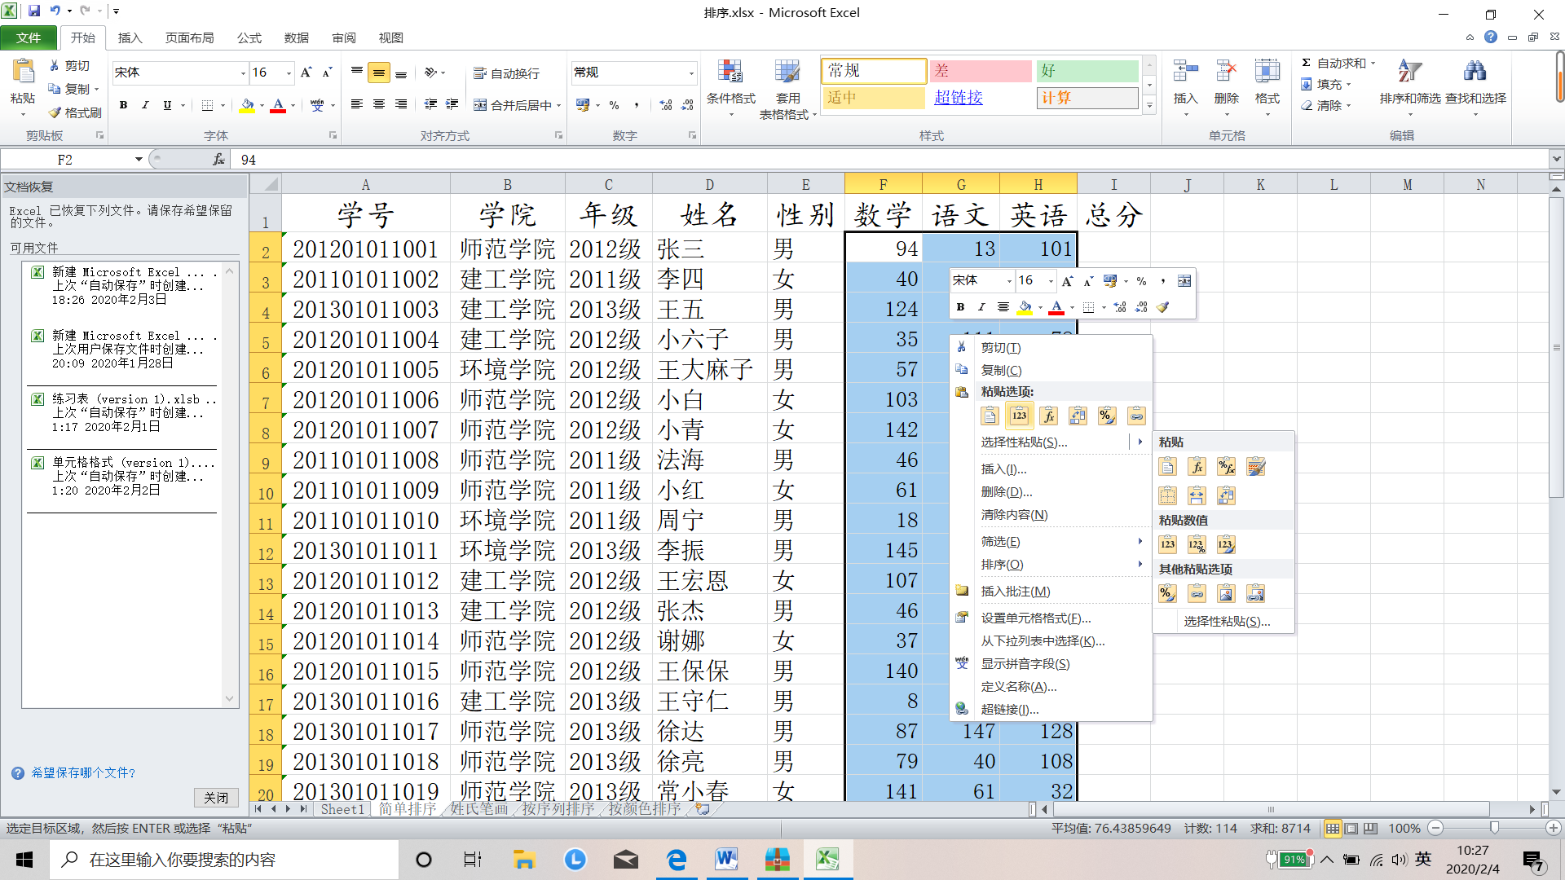
Task: Click the zoom slider handle in status bar
Action: (1494, 829)
